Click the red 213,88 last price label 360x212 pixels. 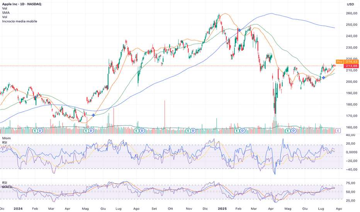(x=351, y=66)
